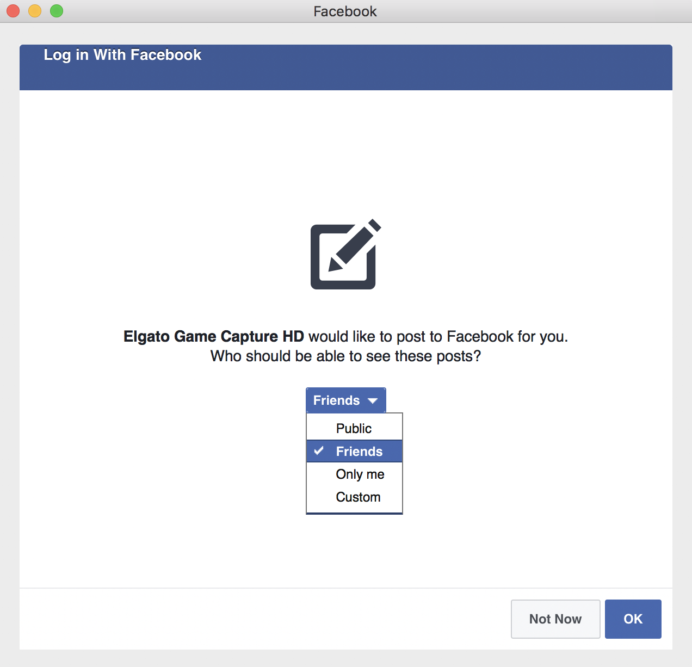Image resolution: width=692 pixels, height=667 pixels.
Task: Click the dropdown caret arrow next to Friends
Action: point(373,401)
